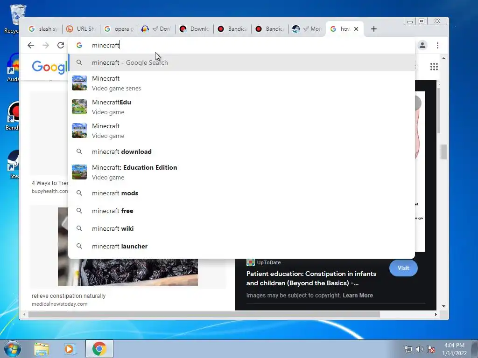Switch to the 'Mon' tab
This screenshot has height=358, width=478.
tap(307, 29)
